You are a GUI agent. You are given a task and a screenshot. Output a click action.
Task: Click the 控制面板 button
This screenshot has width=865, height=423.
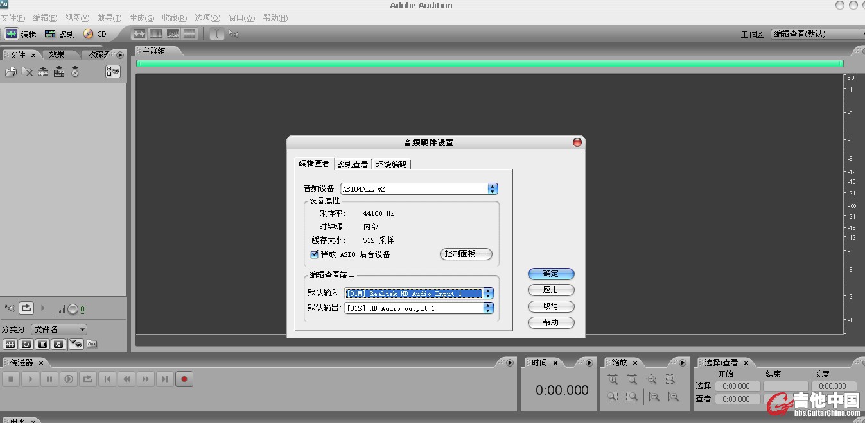pyautogui.click(x=466, y=254)
